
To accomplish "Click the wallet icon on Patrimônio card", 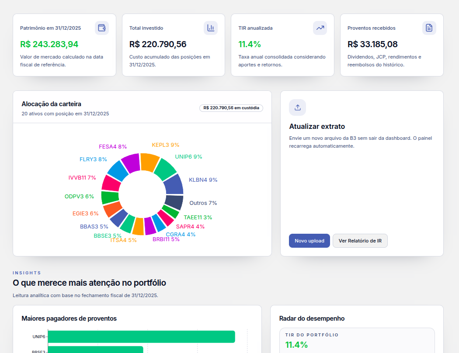I will coord(101,28).
